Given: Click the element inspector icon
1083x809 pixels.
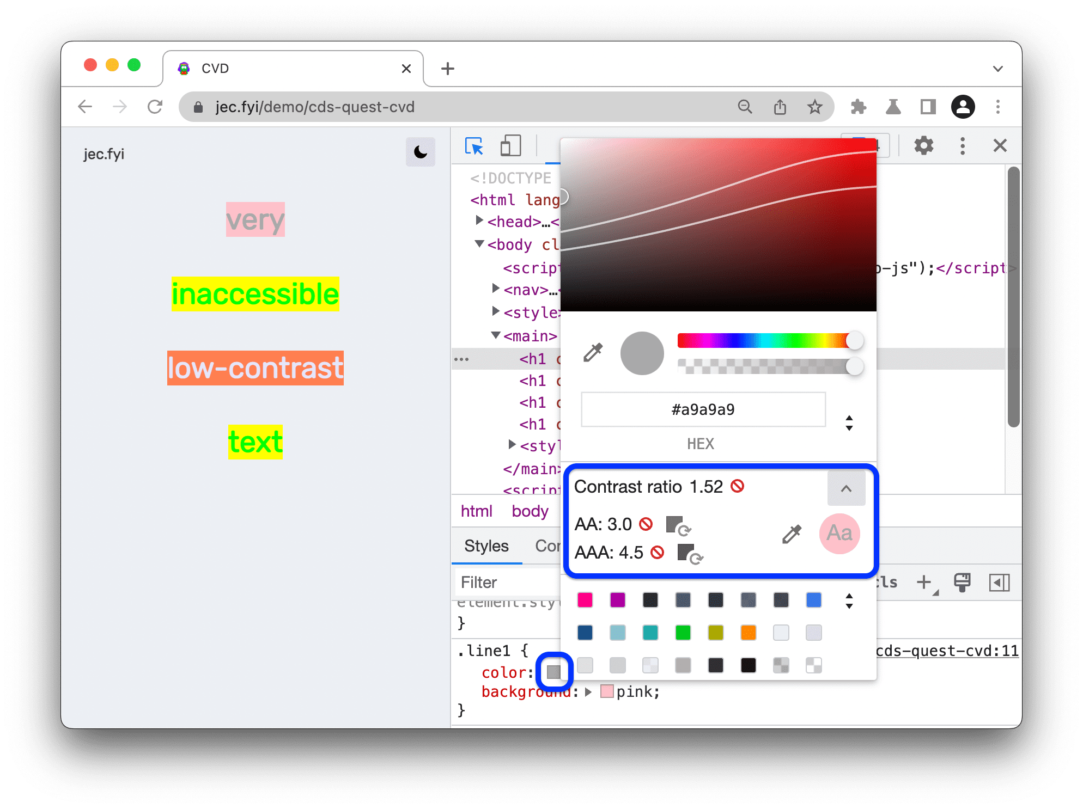Looking at the screenshot, I should [474, 144].
